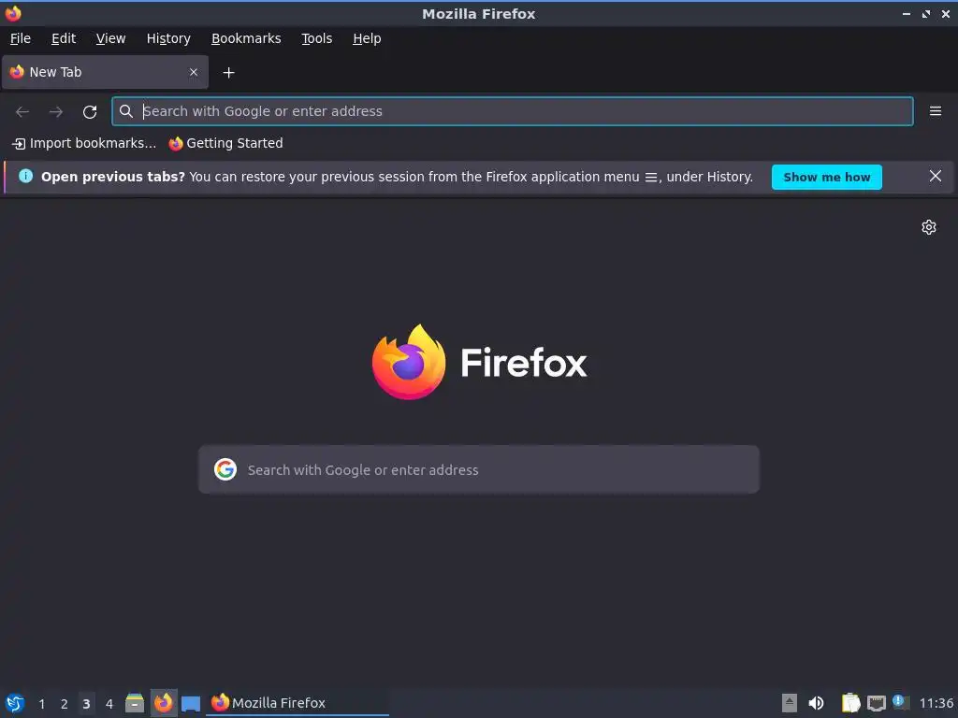958x718 pixels.
Task: Launch the file manager from taskbar
Action: (x=135, y=703)
